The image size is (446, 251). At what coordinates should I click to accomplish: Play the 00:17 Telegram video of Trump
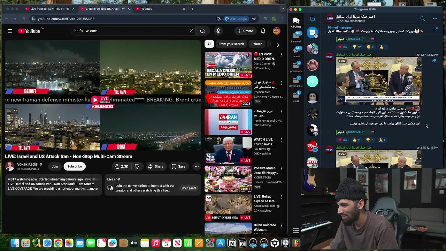pyautogui.click(x=378, y=81)
